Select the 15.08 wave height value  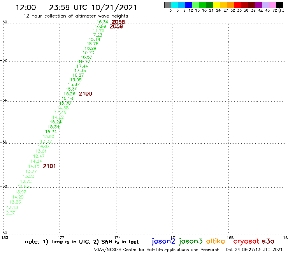tap(65, 103)
